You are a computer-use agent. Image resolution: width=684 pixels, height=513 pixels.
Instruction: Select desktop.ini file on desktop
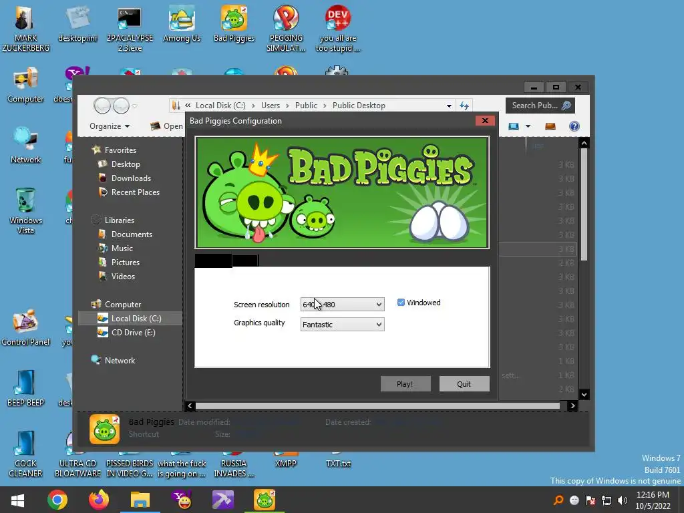tap(77, 25)
